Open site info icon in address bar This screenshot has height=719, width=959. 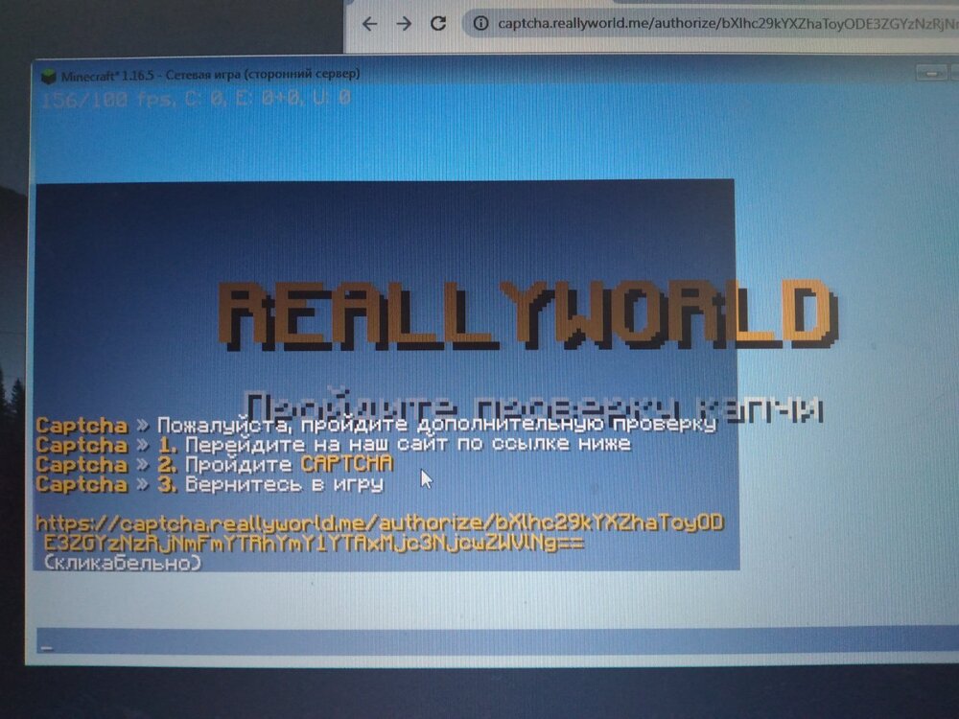click(x=481, y=23)
